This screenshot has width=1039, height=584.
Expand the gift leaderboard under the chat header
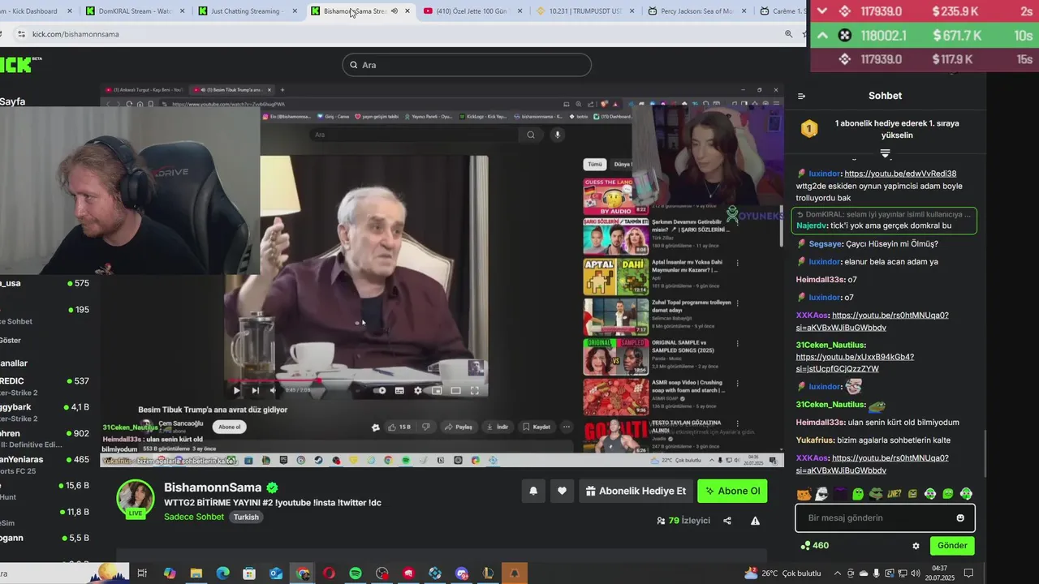pyautogui.click(x=885, y=153)
